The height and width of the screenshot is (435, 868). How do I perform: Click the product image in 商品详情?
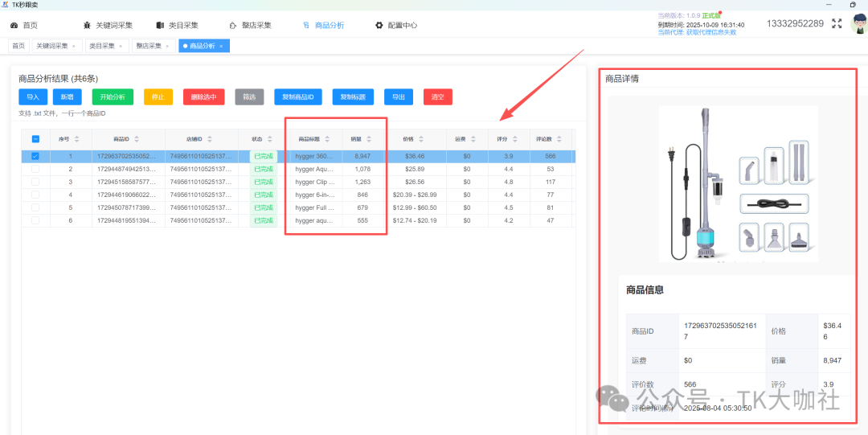pos(737,184)
